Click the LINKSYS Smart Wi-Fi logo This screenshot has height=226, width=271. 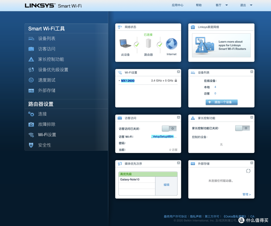(x=53, y=6)
